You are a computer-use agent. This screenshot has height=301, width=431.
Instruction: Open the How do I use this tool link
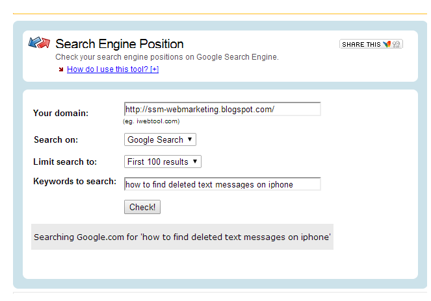tap(112, 69)
